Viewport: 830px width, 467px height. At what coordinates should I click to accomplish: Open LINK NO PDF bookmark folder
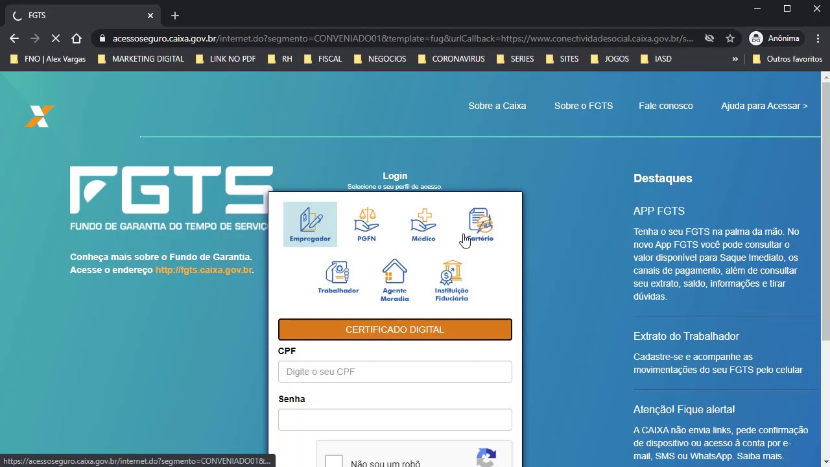pos(226,59)
